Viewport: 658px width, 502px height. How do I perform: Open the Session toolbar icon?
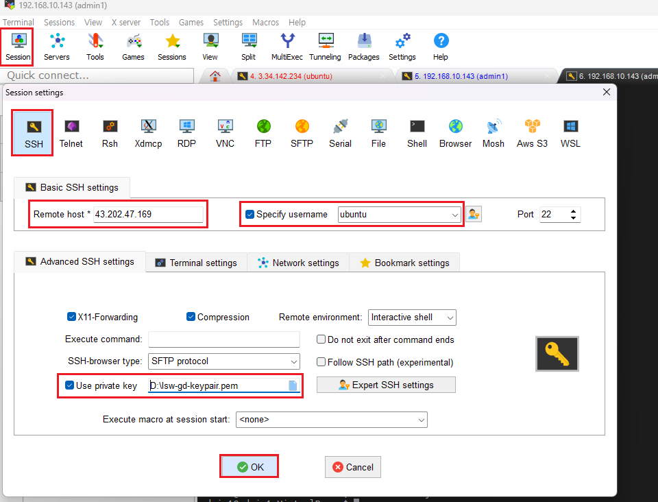point(18,47)
